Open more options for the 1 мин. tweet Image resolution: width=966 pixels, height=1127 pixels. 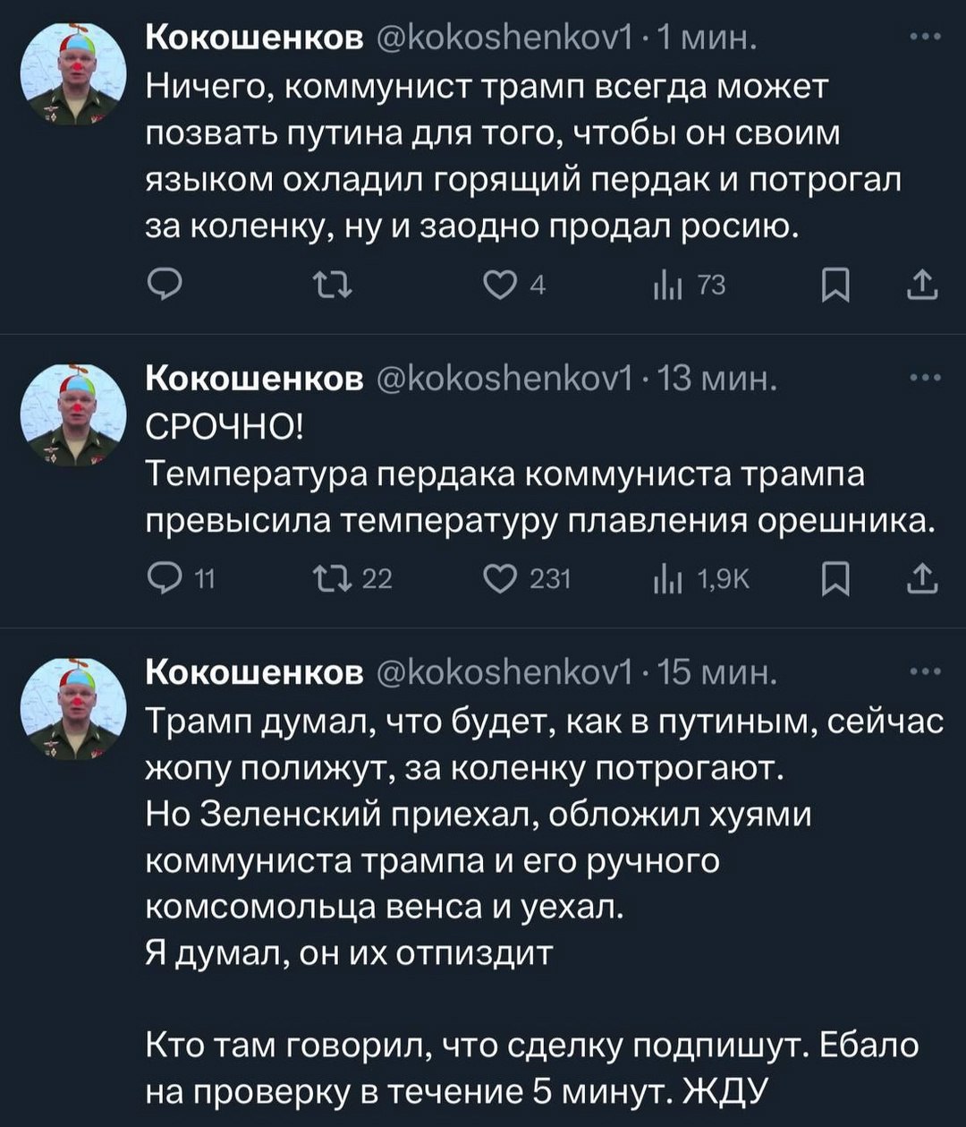click(924, 38)
